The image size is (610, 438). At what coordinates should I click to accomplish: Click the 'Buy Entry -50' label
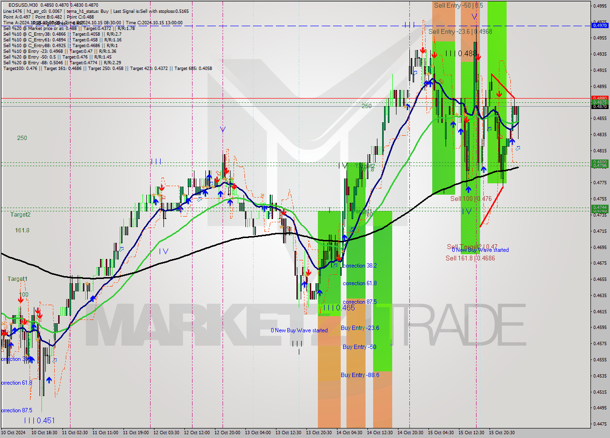click(359, 347)
